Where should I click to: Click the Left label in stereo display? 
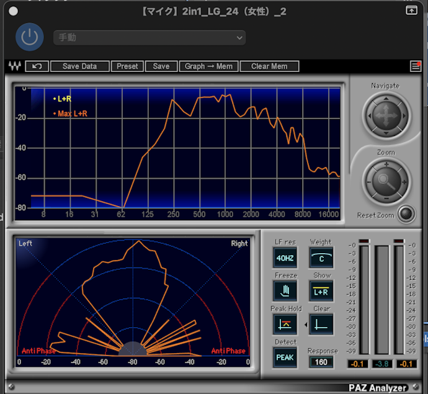click(25, 243)
